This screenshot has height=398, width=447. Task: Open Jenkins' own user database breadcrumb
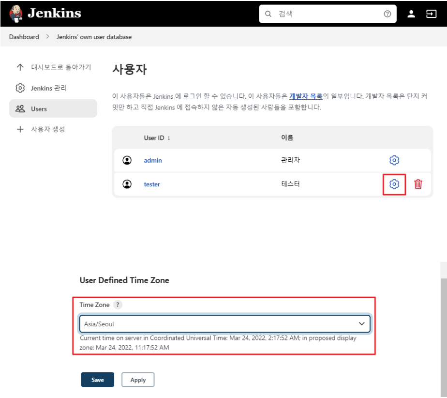point(94,37)
